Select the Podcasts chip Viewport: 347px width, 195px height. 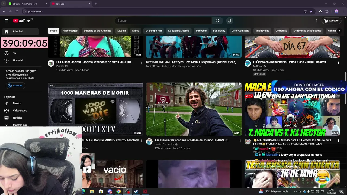[x=201, y=31]
